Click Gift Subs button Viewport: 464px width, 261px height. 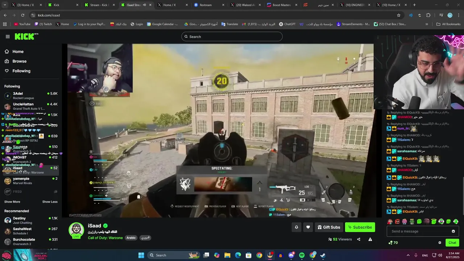[x=329, y=227]
